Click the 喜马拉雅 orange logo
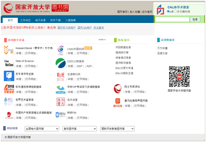Screen dimensions: 206x142 point(118,103)
